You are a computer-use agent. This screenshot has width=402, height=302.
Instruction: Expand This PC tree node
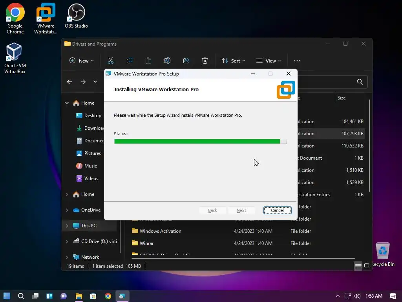[67, 226]
